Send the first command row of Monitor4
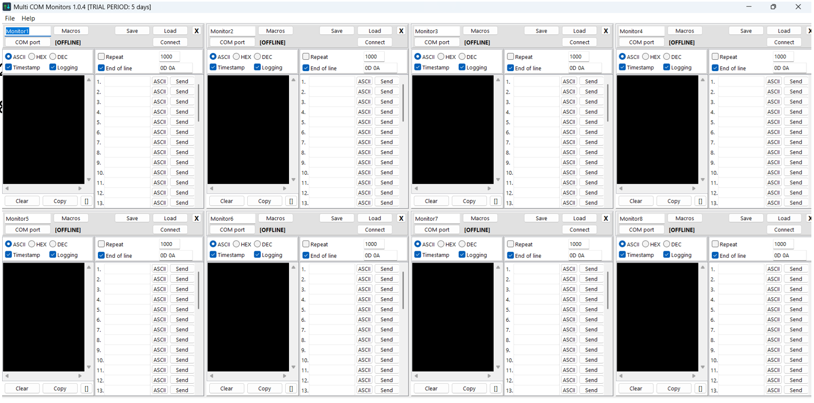 pyautogui.click(x=796, y=81)
